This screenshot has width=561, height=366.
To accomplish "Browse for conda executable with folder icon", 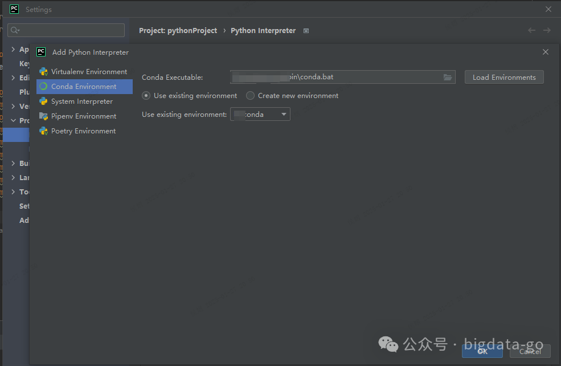I will (x=448, y=78).
